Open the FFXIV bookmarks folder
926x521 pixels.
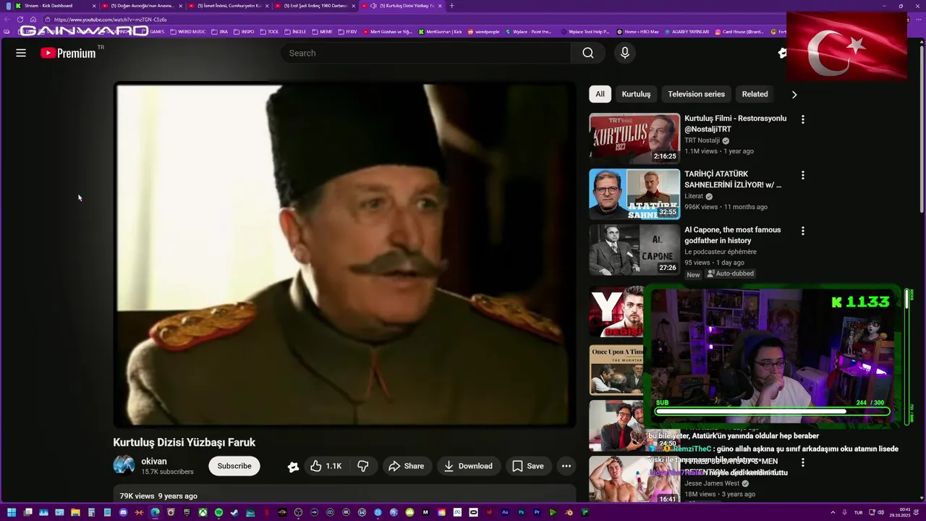pyautogui.click(x=348, y=32)
